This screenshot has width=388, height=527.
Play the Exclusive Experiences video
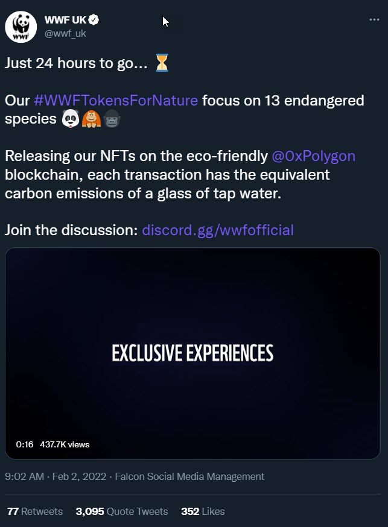[x=192, y=353]
